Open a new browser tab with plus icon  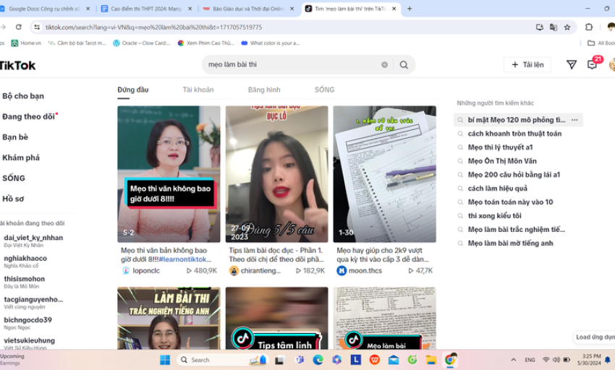point(410,9)
